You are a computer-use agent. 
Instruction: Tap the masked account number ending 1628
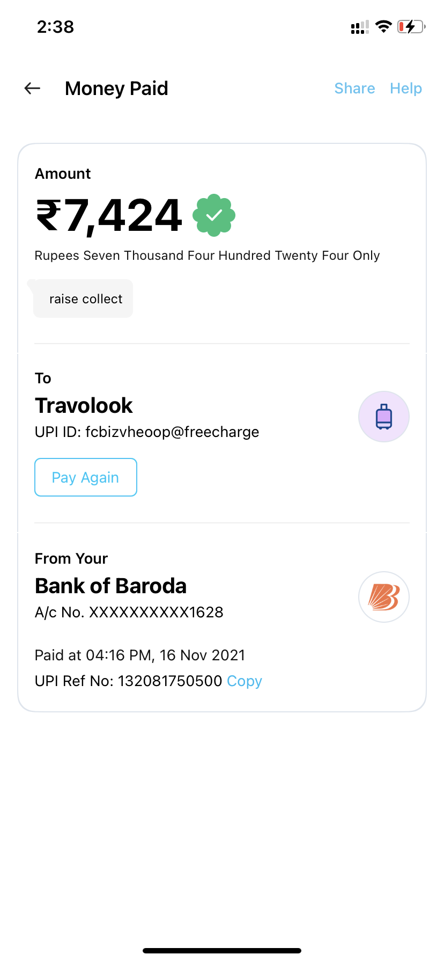129,613
